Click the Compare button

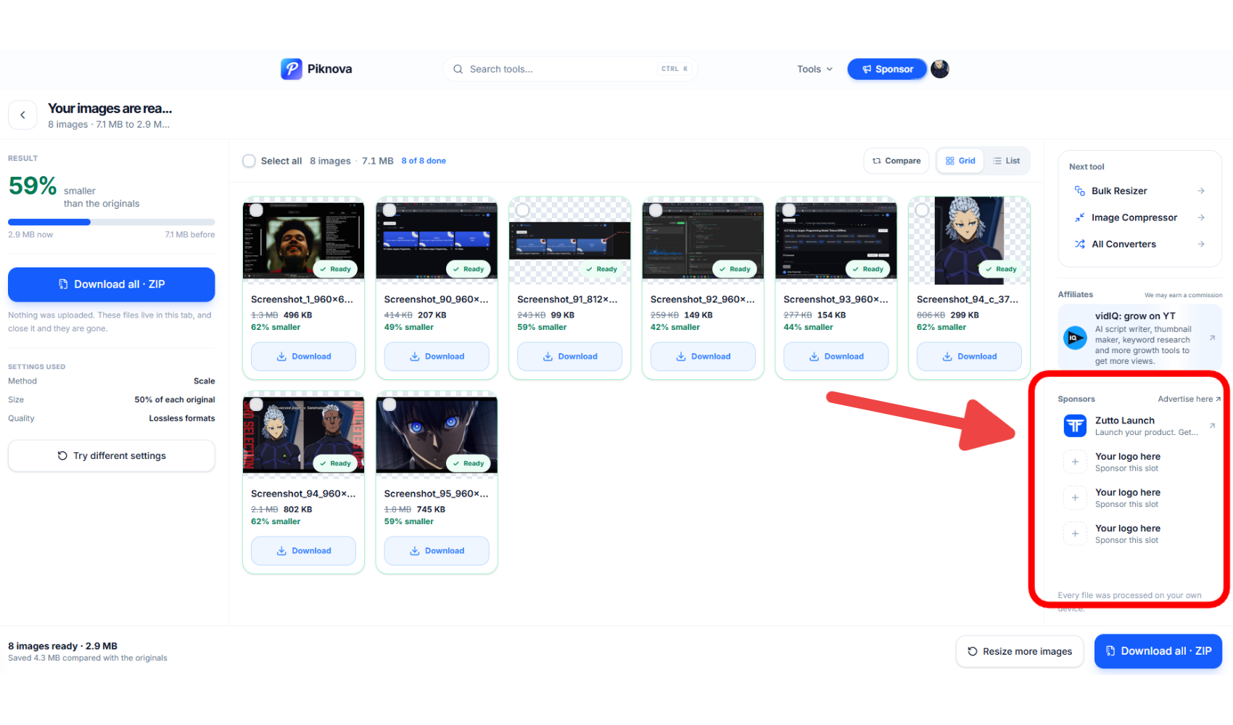coord(896,161)
